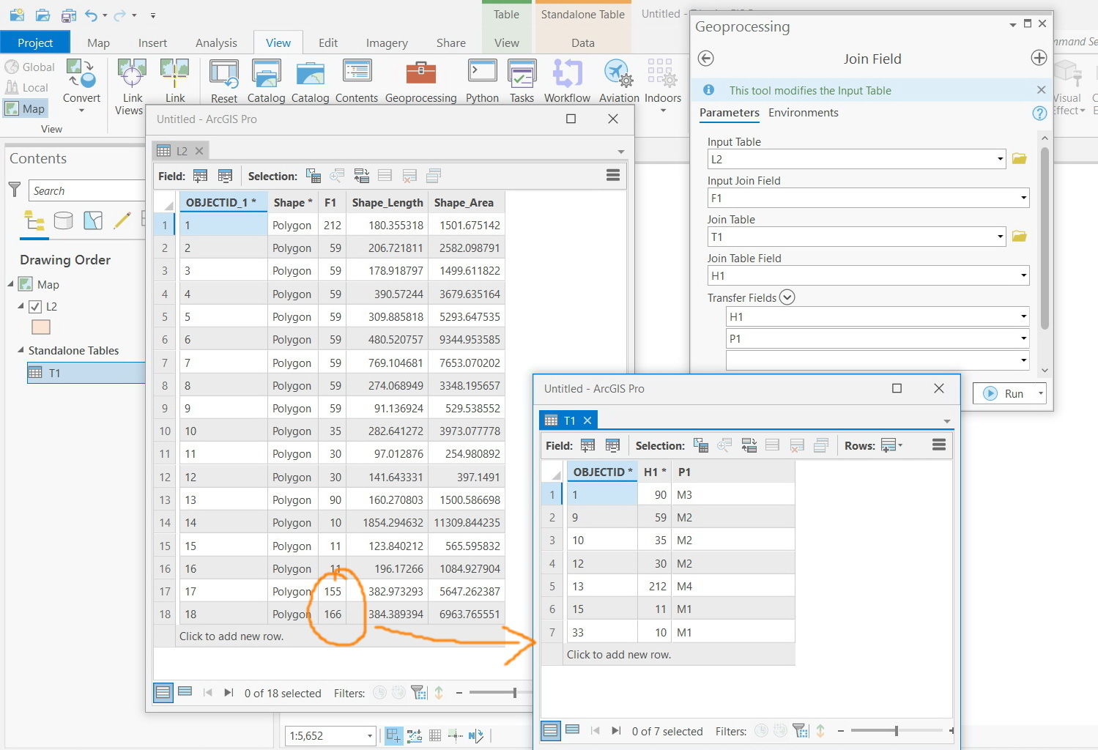Run the Join Field tool
1098x750 pixels.
(x=1004, y=393)
